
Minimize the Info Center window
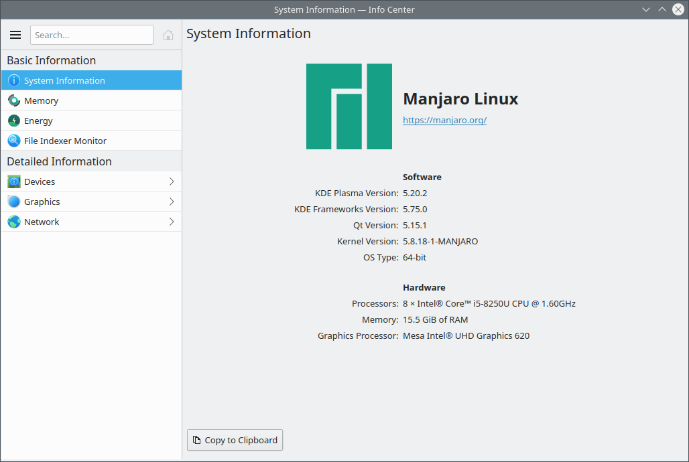tap(646, 9)
